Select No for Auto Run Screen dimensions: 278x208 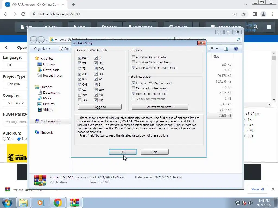tap(19, 139)
